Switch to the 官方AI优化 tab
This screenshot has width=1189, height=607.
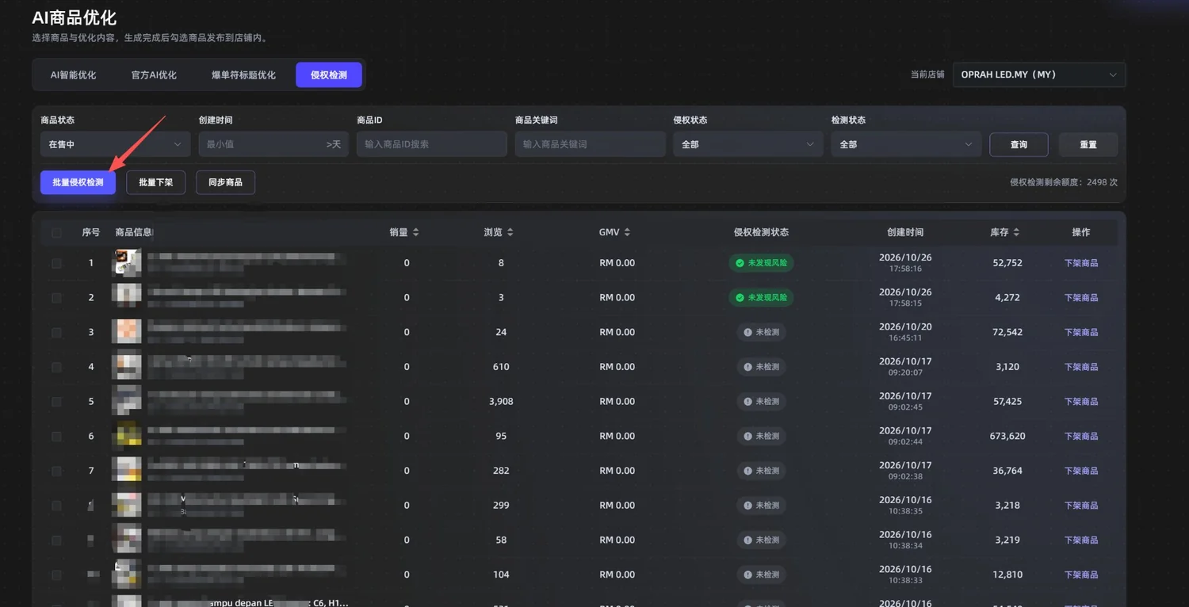pyautogui.click(x=154, y=74)
